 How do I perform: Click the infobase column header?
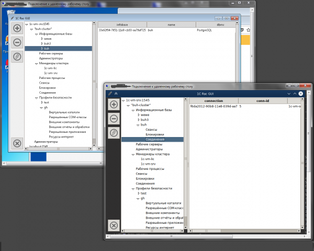click(122, 24)
